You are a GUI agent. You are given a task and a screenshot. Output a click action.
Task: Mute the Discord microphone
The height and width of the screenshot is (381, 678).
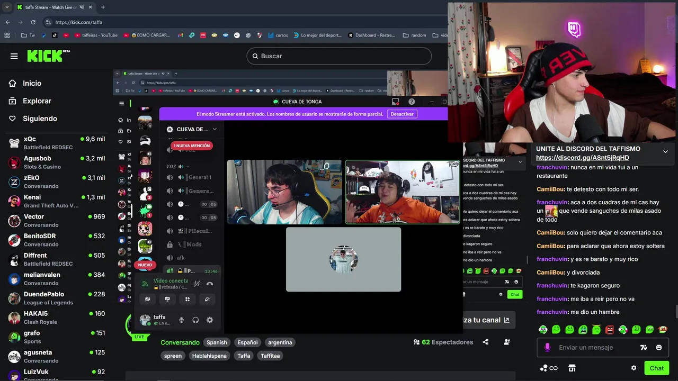tap(181, 320)
